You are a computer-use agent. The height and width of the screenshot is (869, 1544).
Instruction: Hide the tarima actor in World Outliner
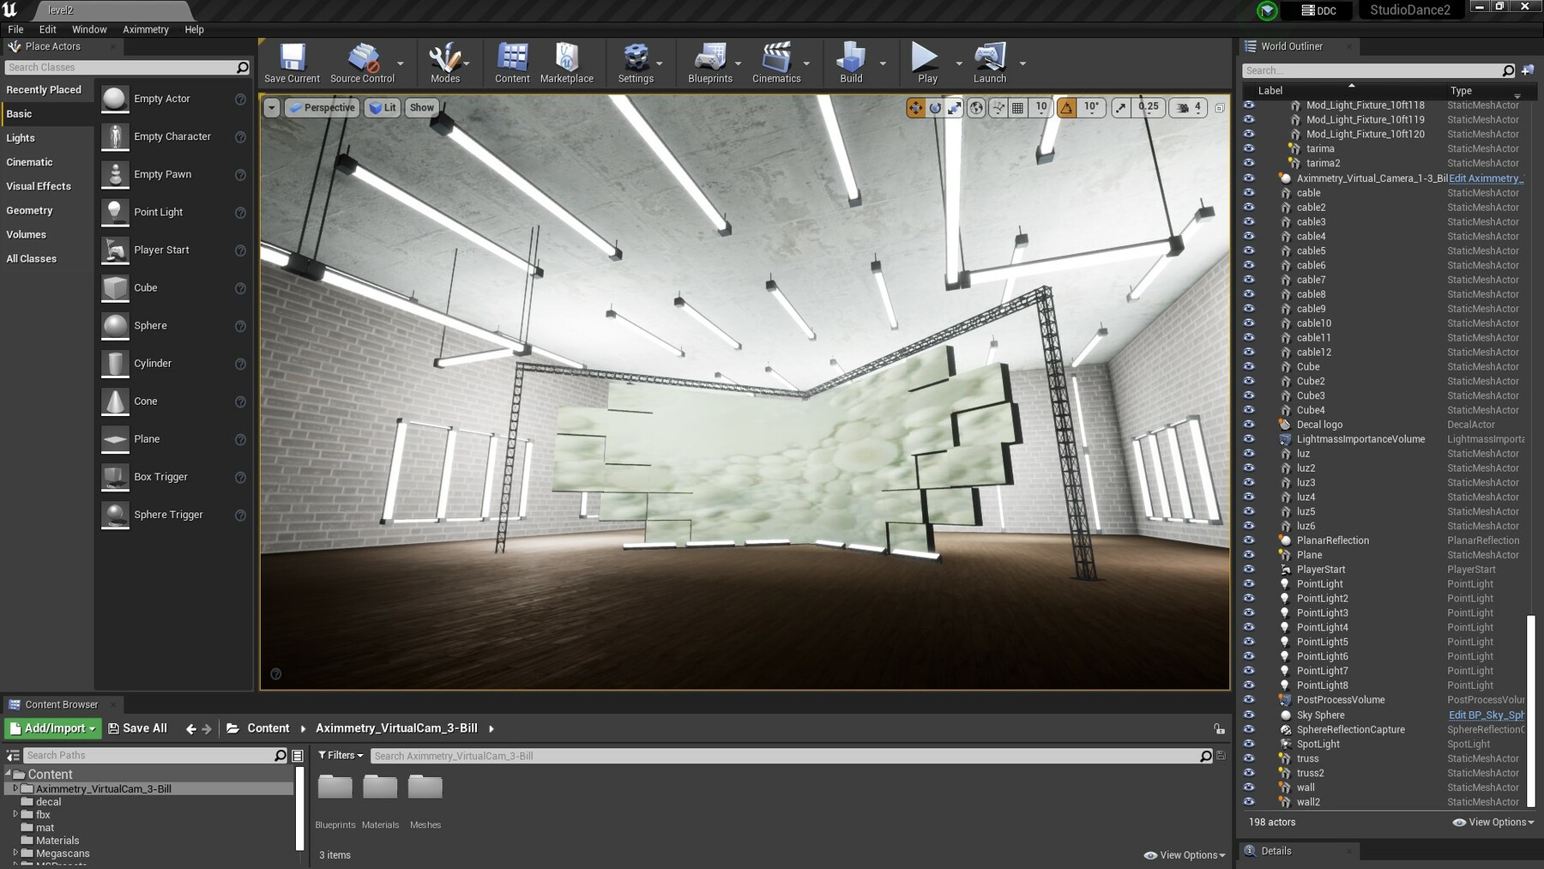coord(1250,148)
